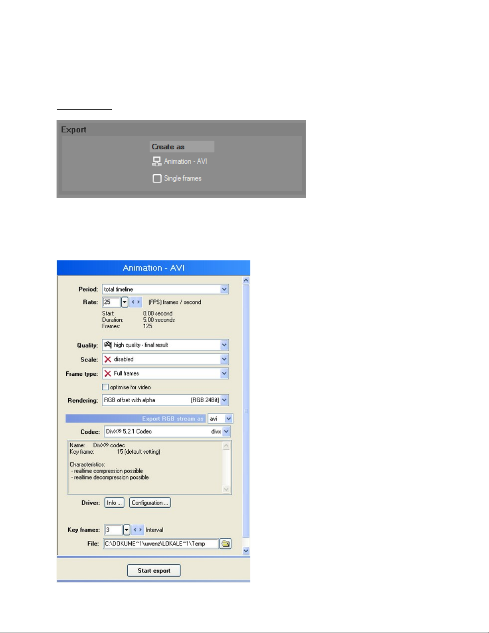The width and height of the screenshot is (489, 633).
Task: Click panel scrollbar up arrow
Action: tap(246, 280)
